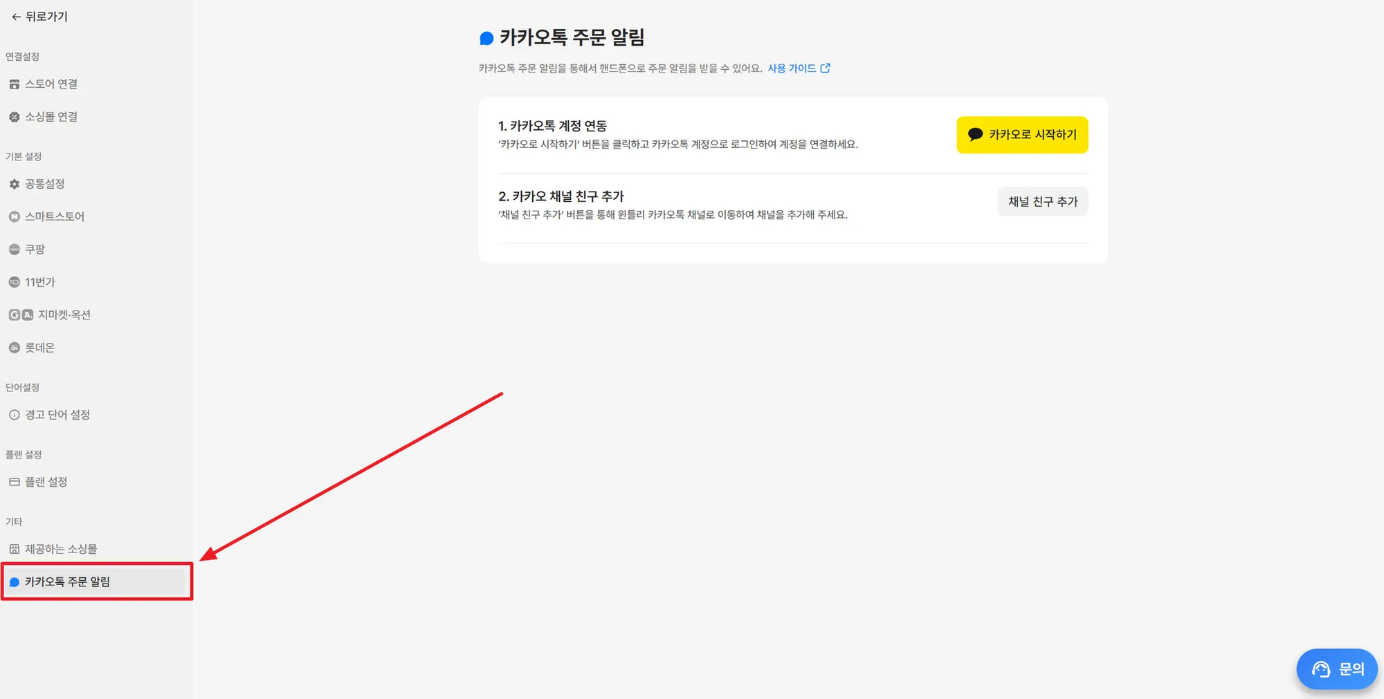Click the 11번가 marketplace icon

[15, 281]
